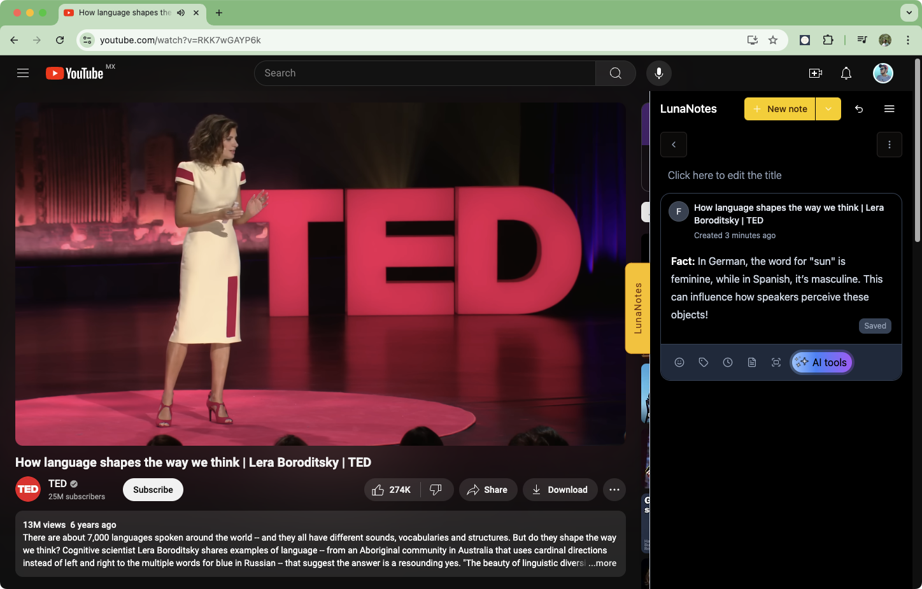Capture a screenshot with the frame icon
922x589 pixels.
[x=776, y=362]
